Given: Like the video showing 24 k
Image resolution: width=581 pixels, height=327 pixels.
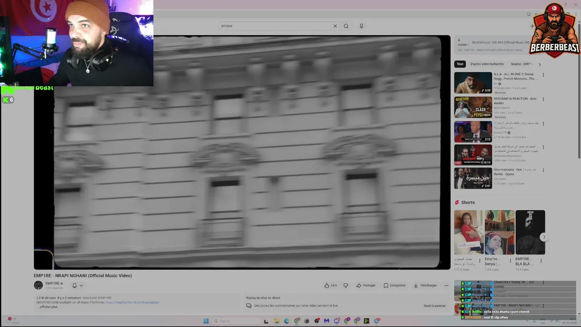Looking at the screenshot, I should 330,285.
